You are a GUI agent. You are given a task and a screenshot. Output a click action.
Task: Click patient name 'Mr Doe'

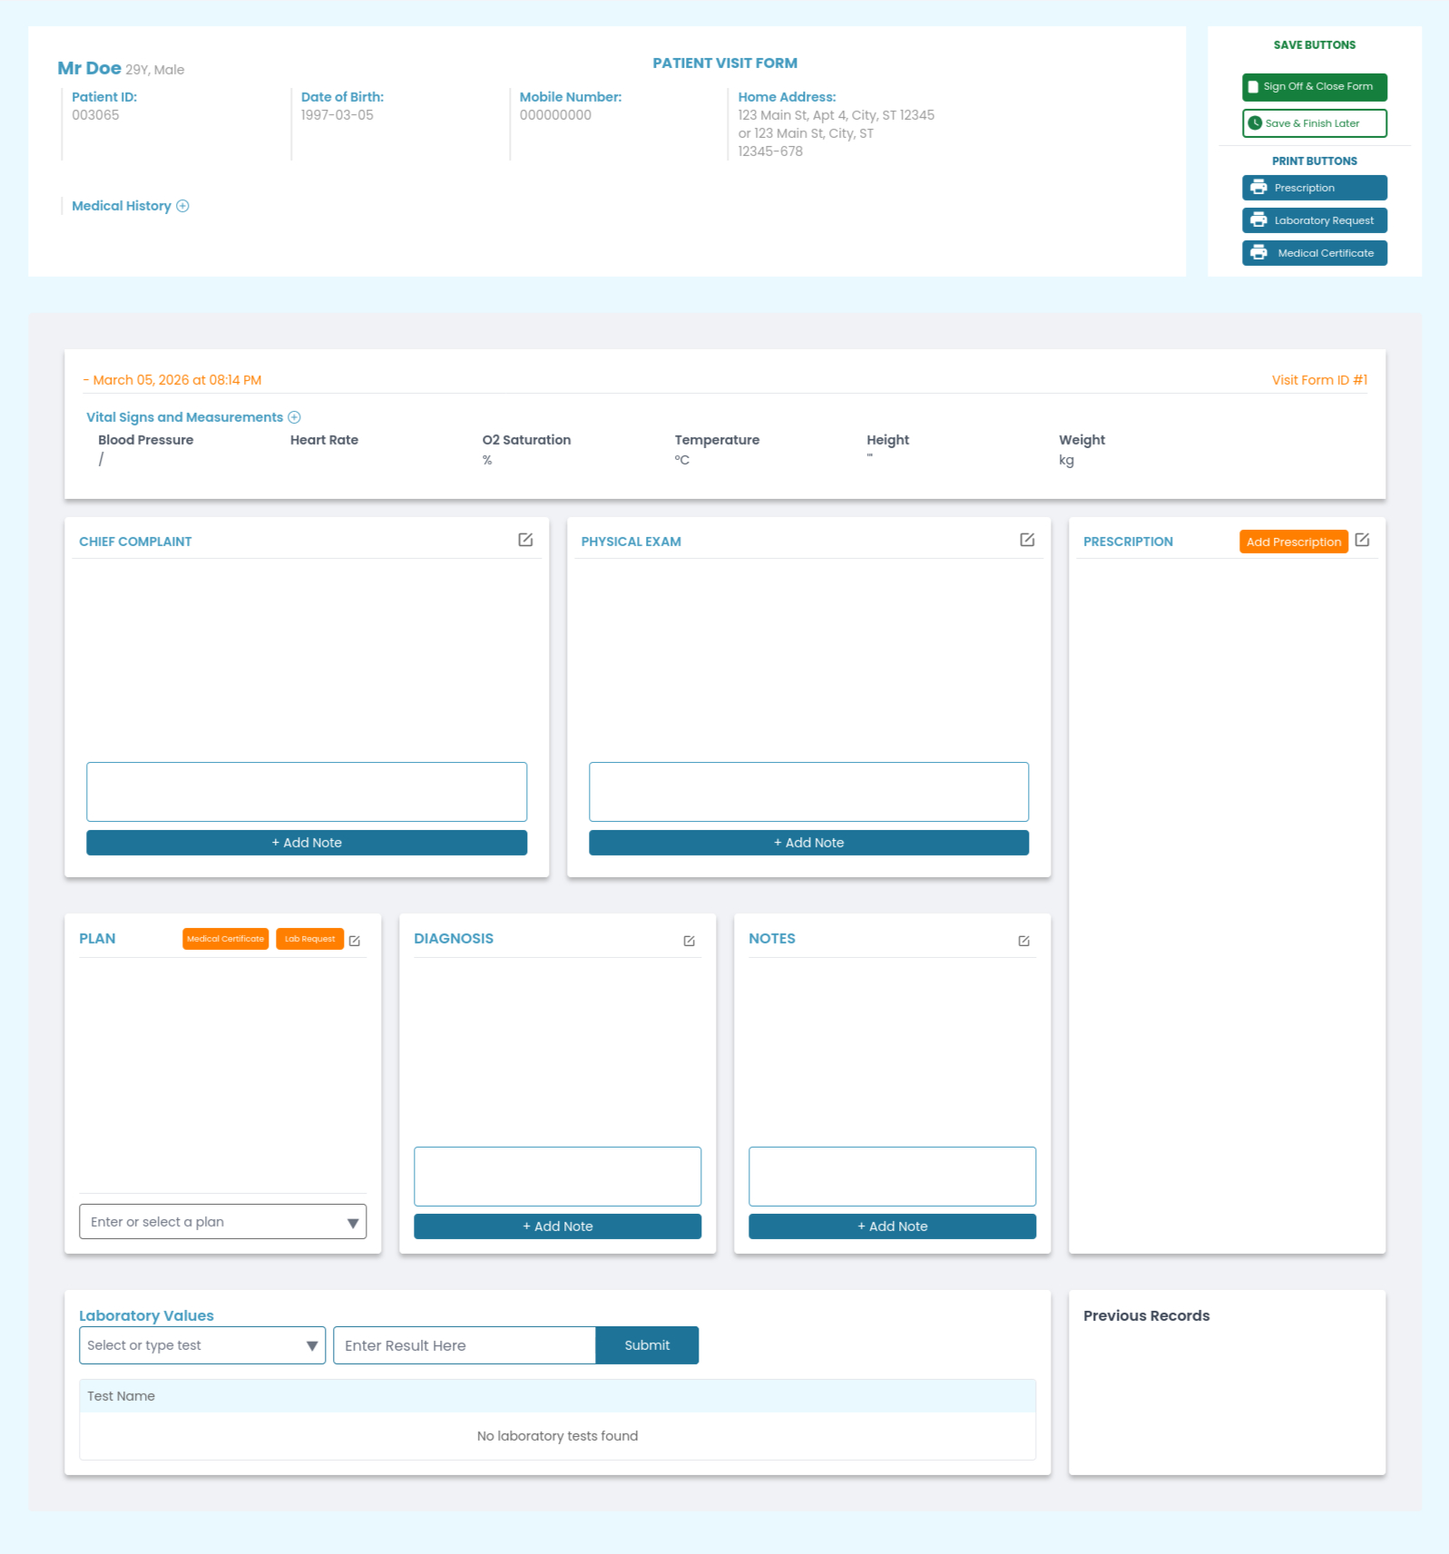89,68
